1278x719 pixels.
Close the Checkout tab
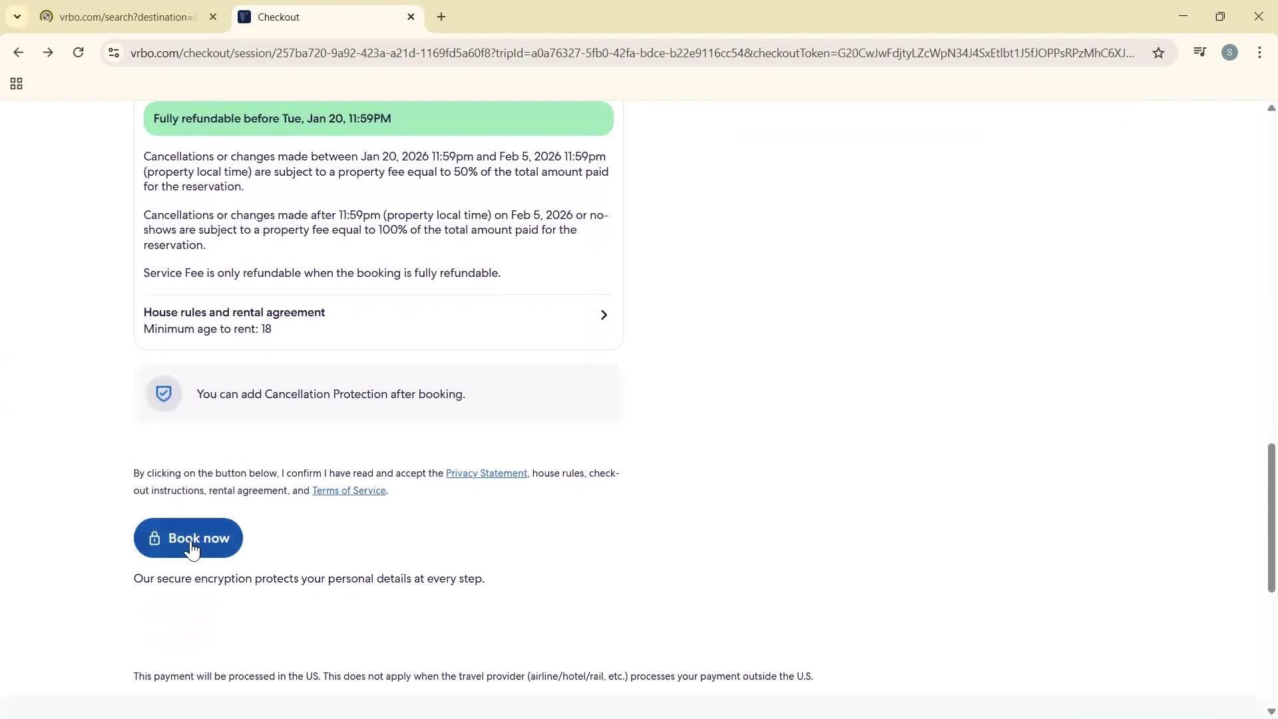tap(411, 17)
